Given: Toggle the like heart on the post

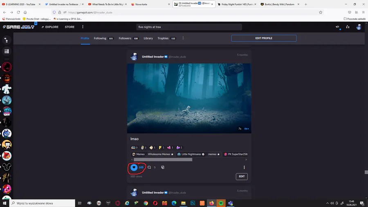Looking at the screenshot, I should coord(134,167).
